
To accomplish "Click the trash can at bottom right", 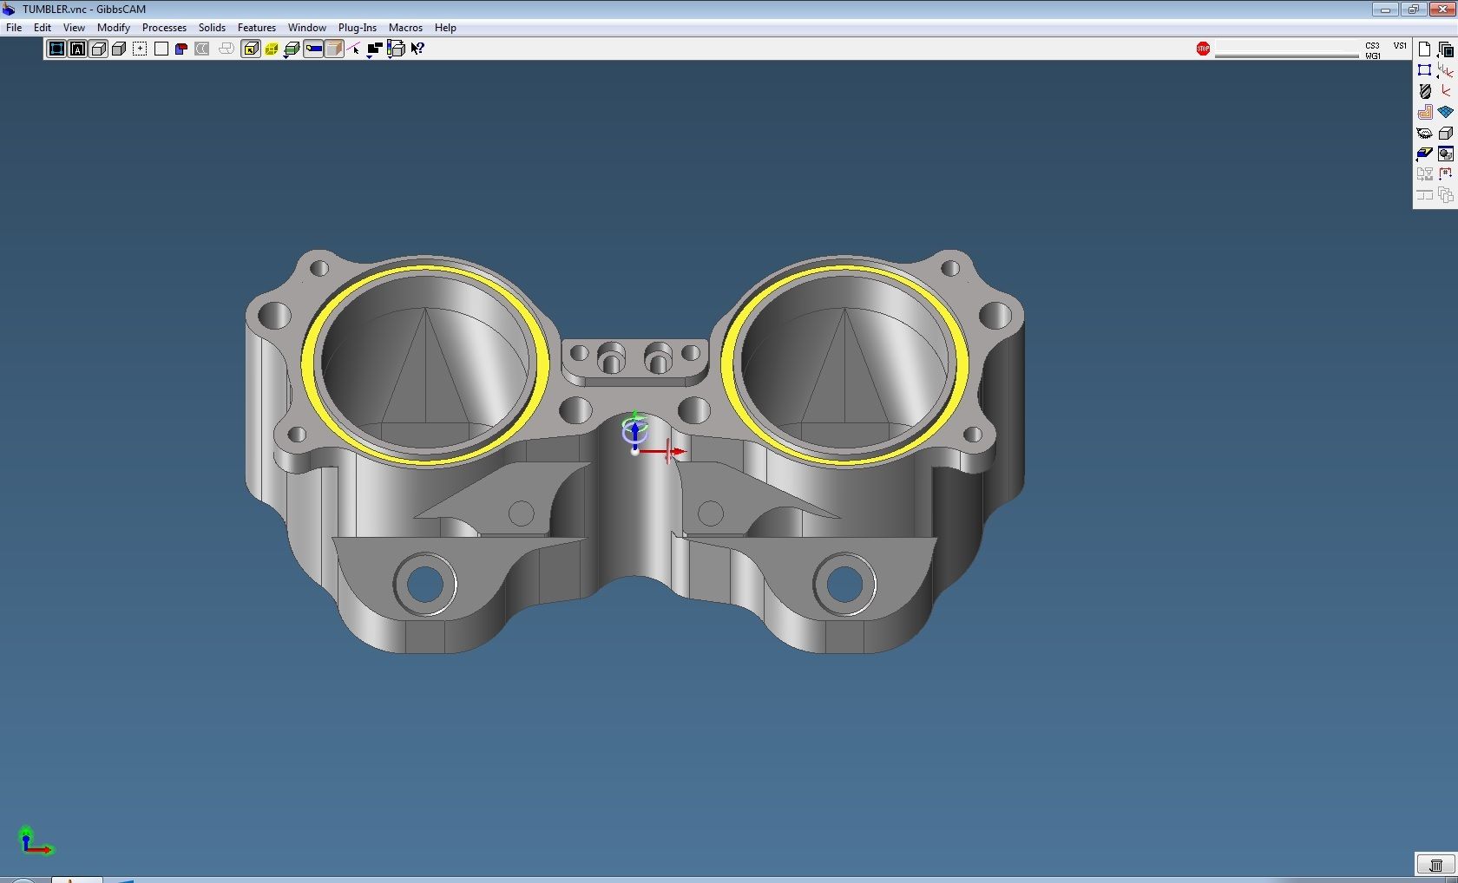I will point(1436,865).
